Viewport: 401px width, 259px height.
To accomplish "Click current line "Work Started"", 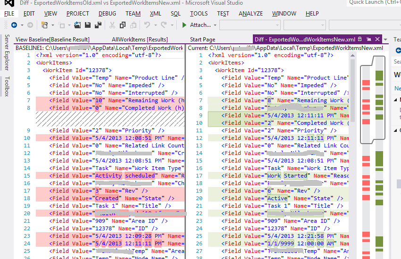I will 278,176.
